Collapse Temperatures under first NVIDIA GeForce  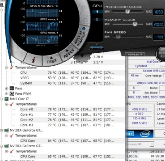[x=7, y=136]
